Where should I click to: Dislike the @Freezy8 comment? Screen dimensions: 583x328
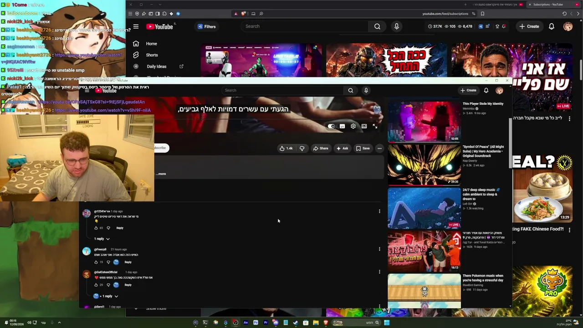pyautogui.click(x=108, y=262)
